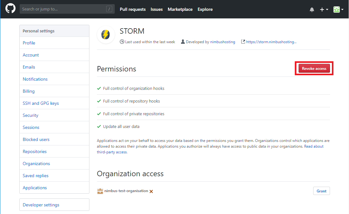Click checkmark for repository hooks permission
This screenshot has height=214, width=349.
point(99,101)
